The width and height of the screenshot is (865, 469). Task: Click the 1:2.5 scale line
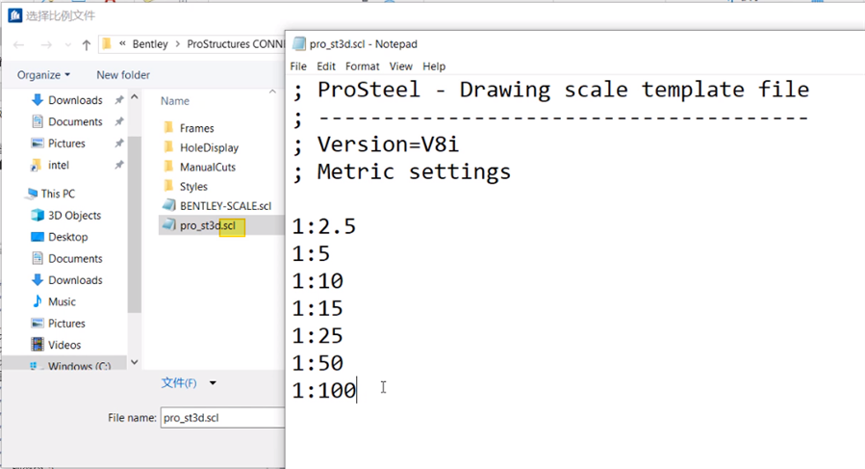[324, 226]
